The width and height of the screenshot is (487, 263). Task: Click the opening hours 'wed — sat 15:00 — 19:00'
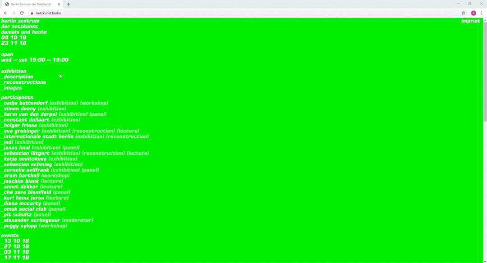(35, 60)
